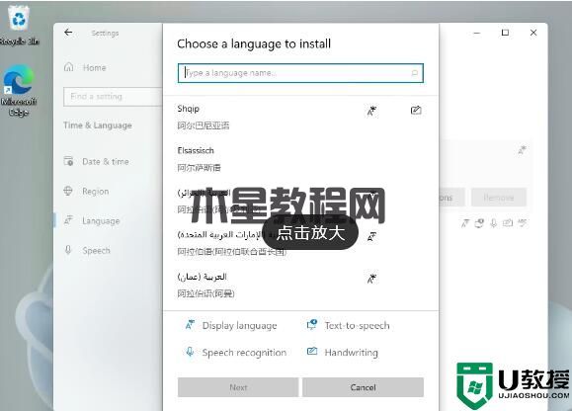Click the Remove button in Settings window
Screen dimensions: 572x411
[499, 198]
